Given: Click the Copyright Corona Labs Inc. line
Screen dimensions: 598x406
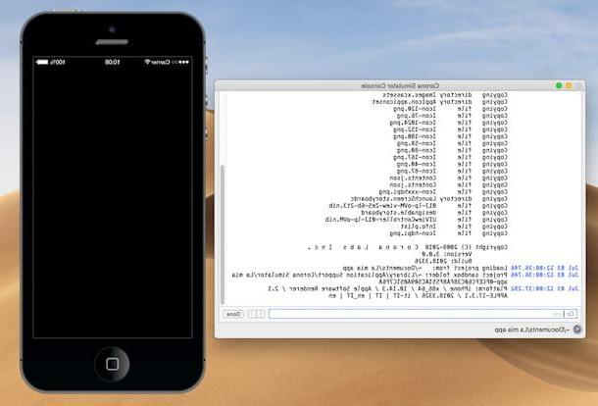Looking at the screenshot, I should (x=408, y=247).
